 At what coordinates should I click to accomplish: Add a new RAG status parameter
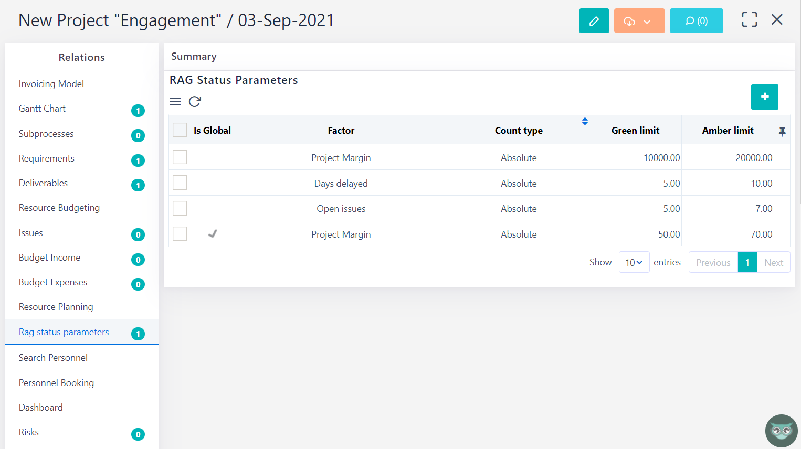764,97
